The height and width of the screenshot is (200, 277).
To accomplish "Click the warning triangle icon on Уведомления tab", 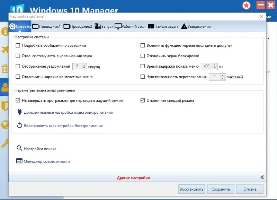I will pyautogui.click(x=184, y=26).
